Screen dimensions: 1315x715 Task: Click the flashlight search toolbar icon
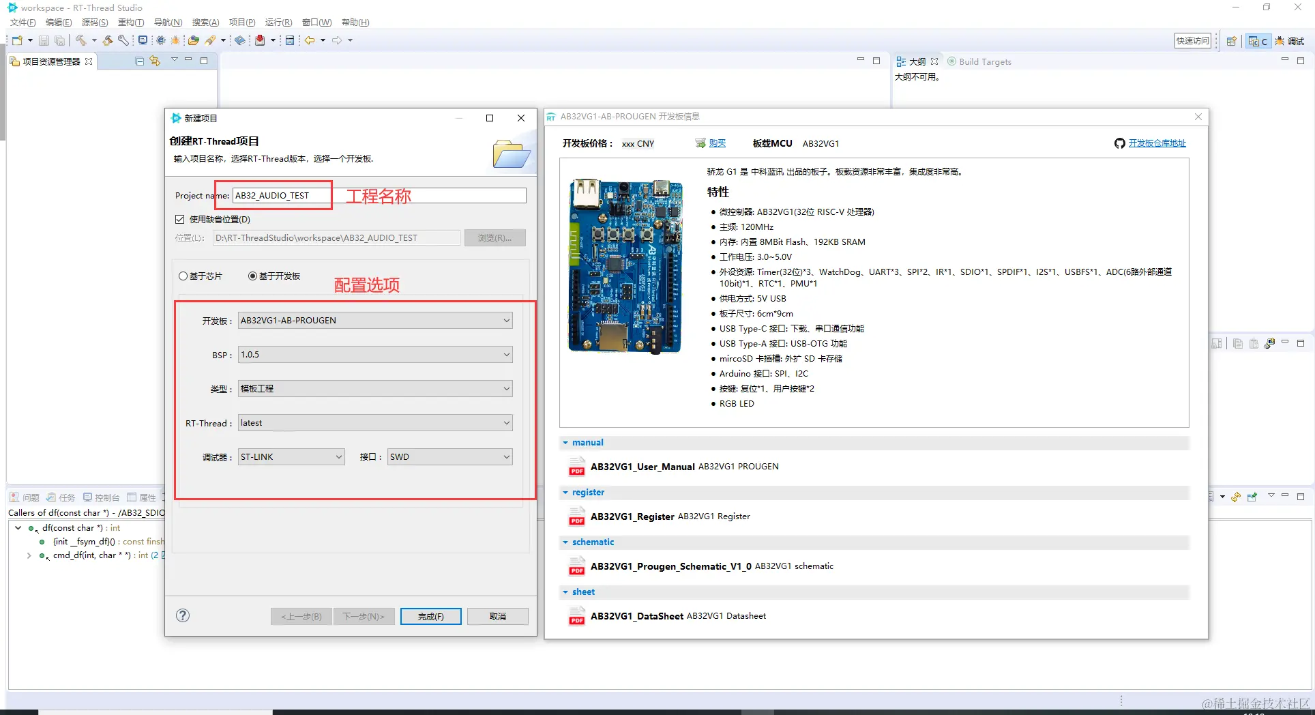click(211, 40)
